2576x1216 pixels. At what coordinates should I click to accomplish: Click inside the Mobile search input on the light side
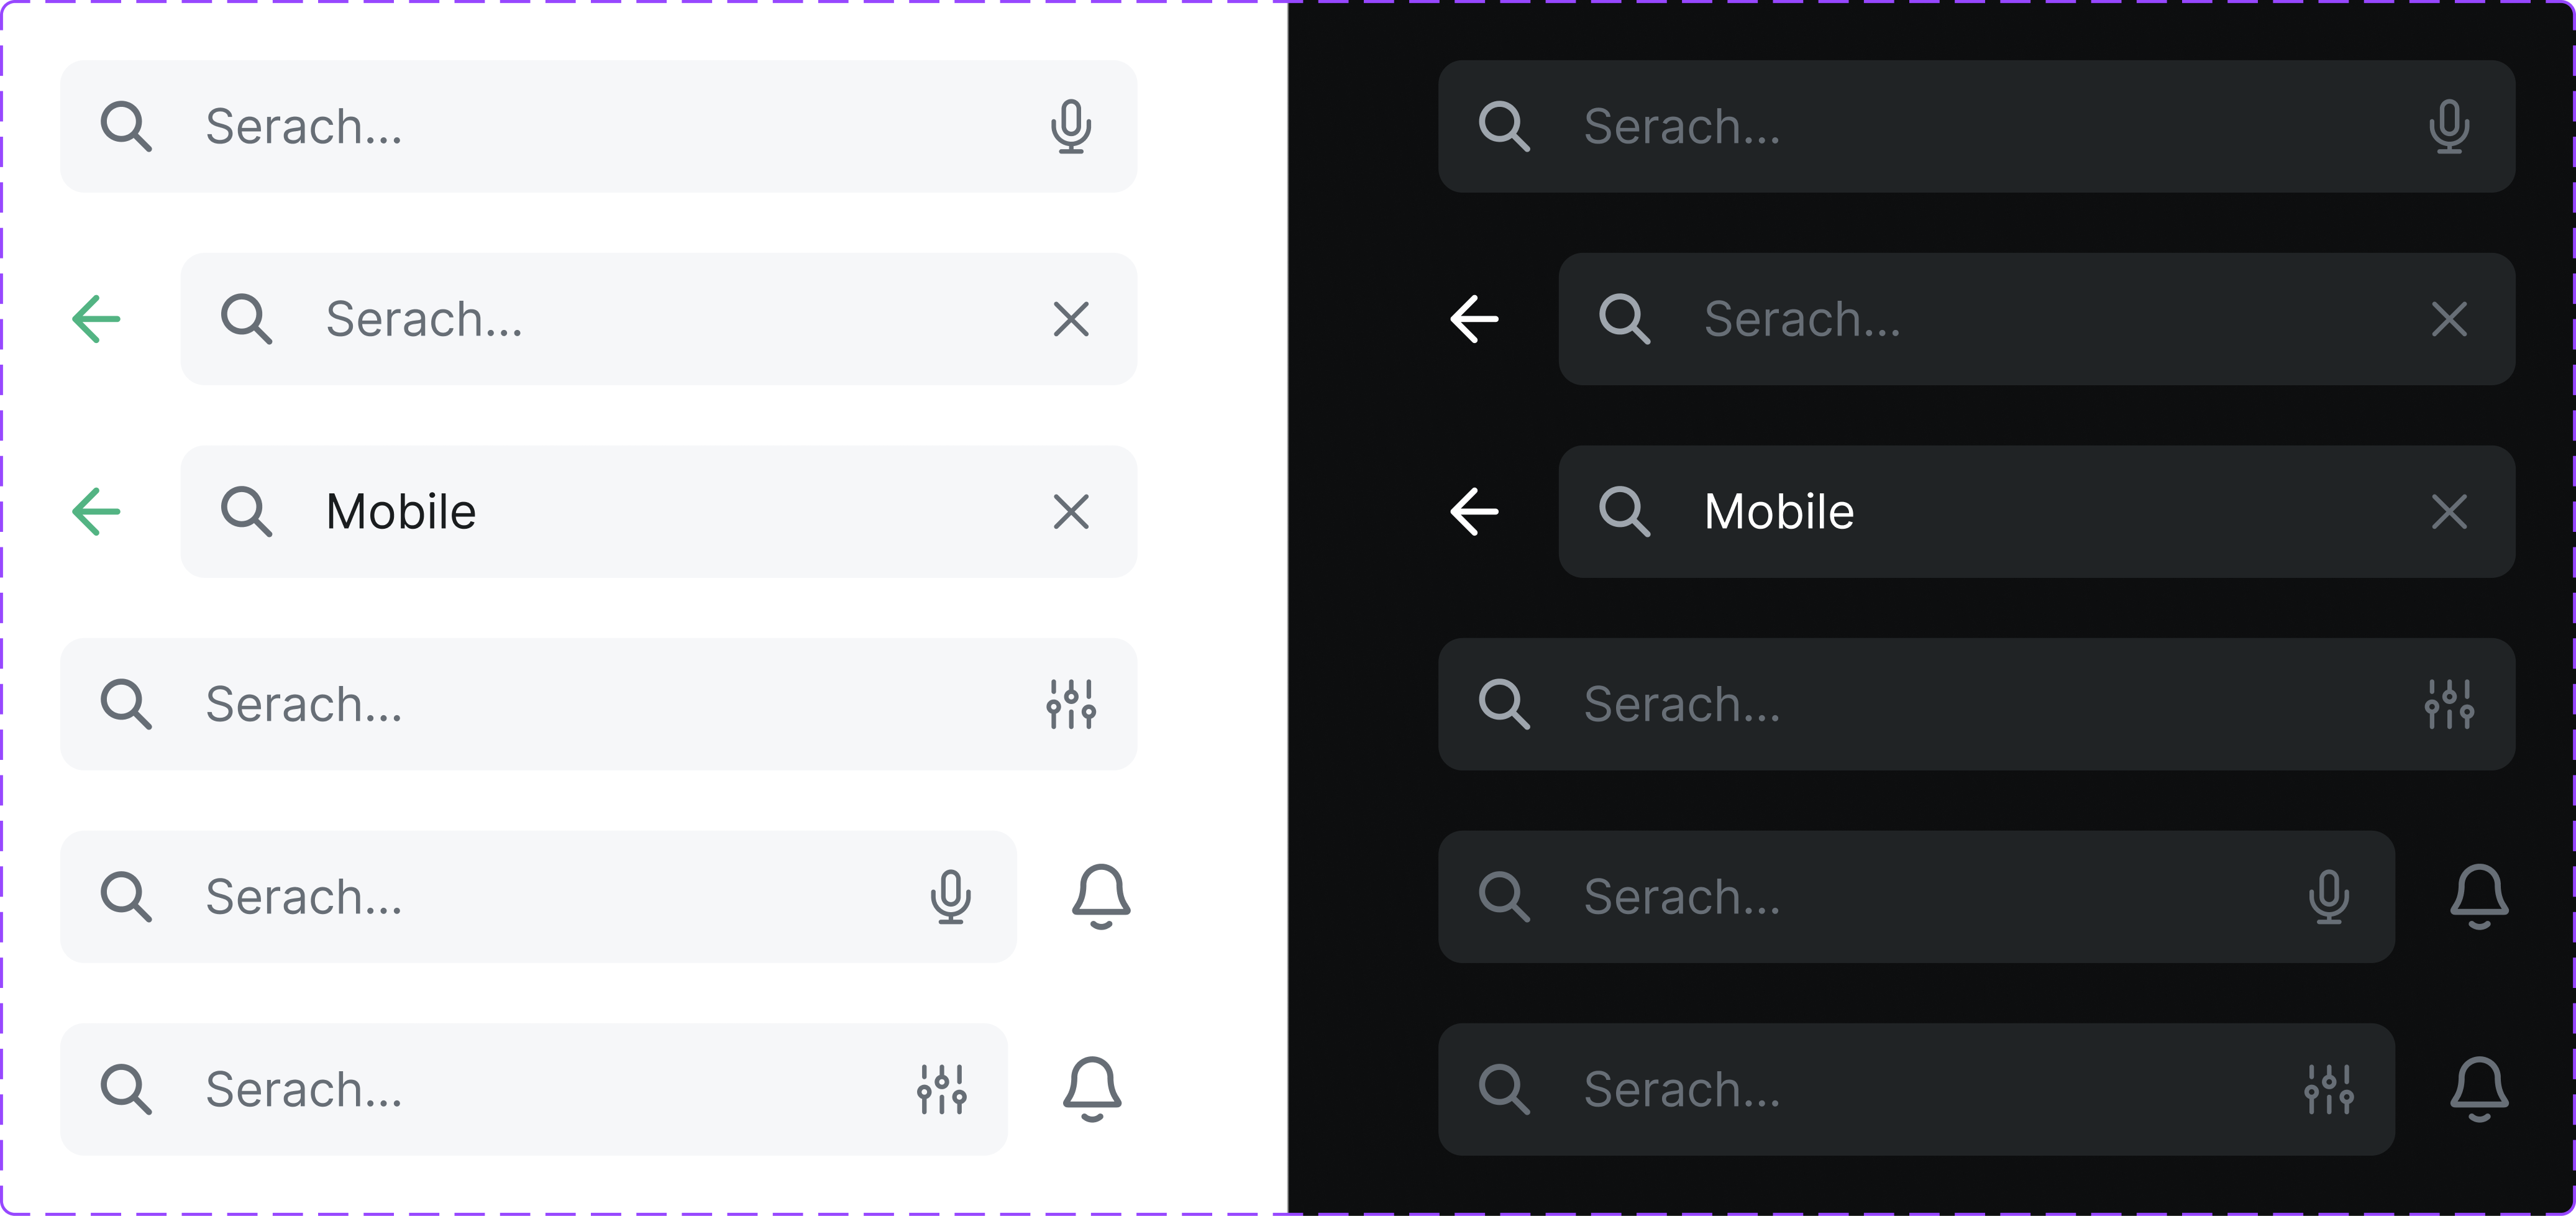[x=600, y=512]
